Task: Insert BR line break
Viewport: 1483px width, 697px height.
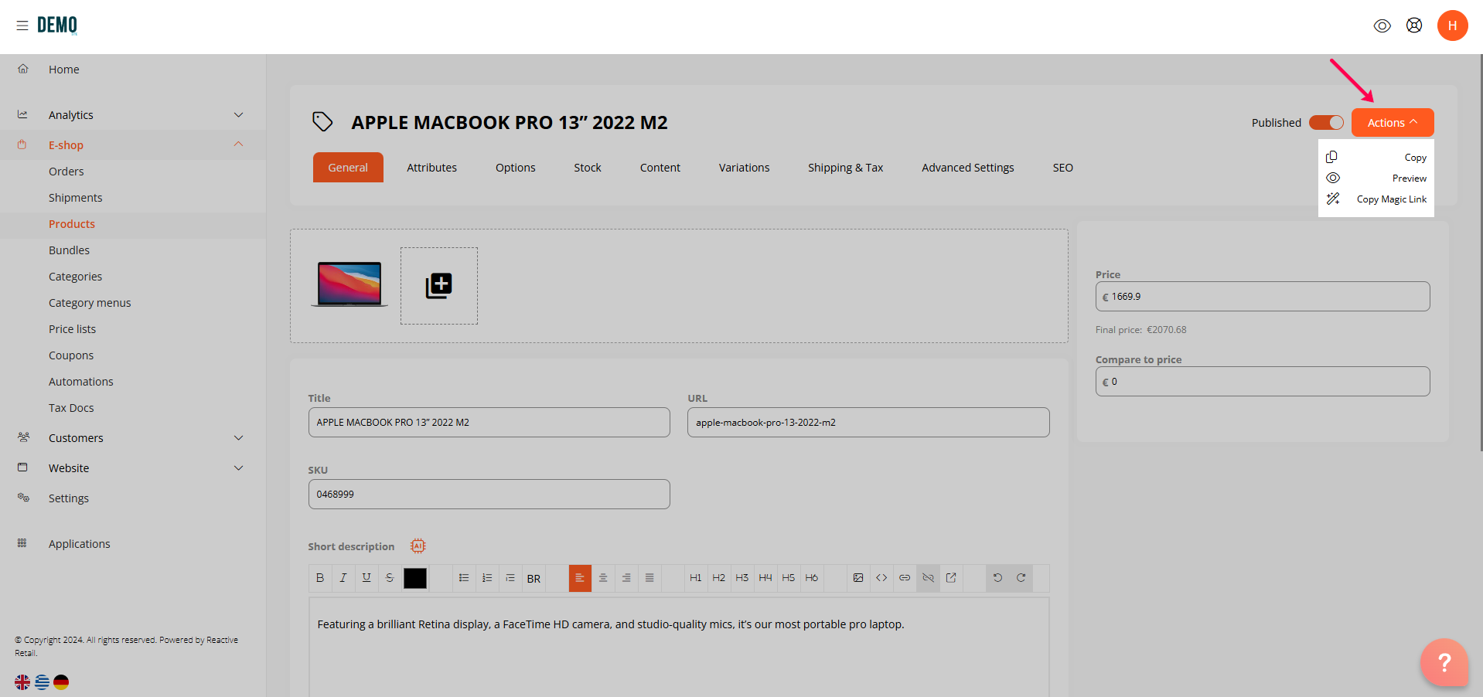Action: pyautogui.click(x=534, y=579)
